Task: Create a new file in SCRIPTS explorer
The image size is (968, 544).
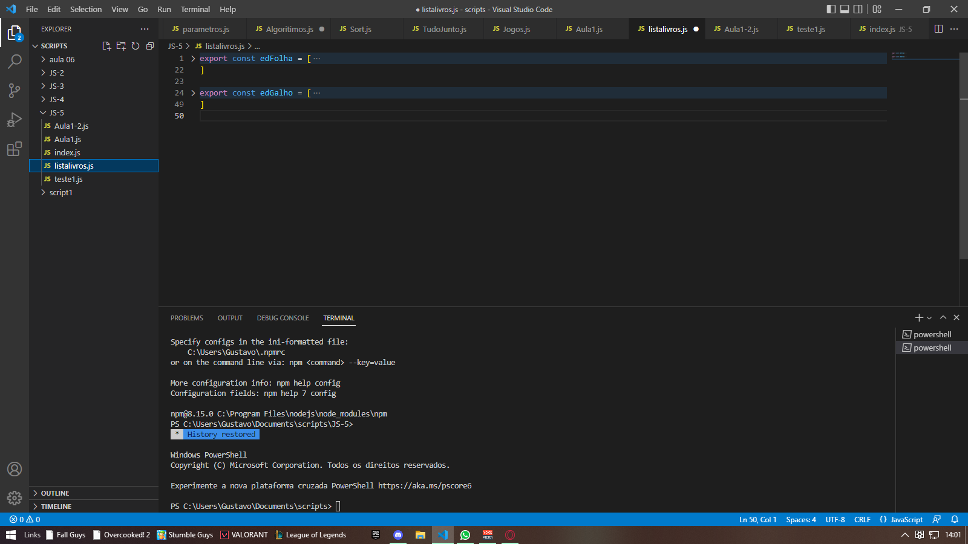Action: tap(106, 46)
